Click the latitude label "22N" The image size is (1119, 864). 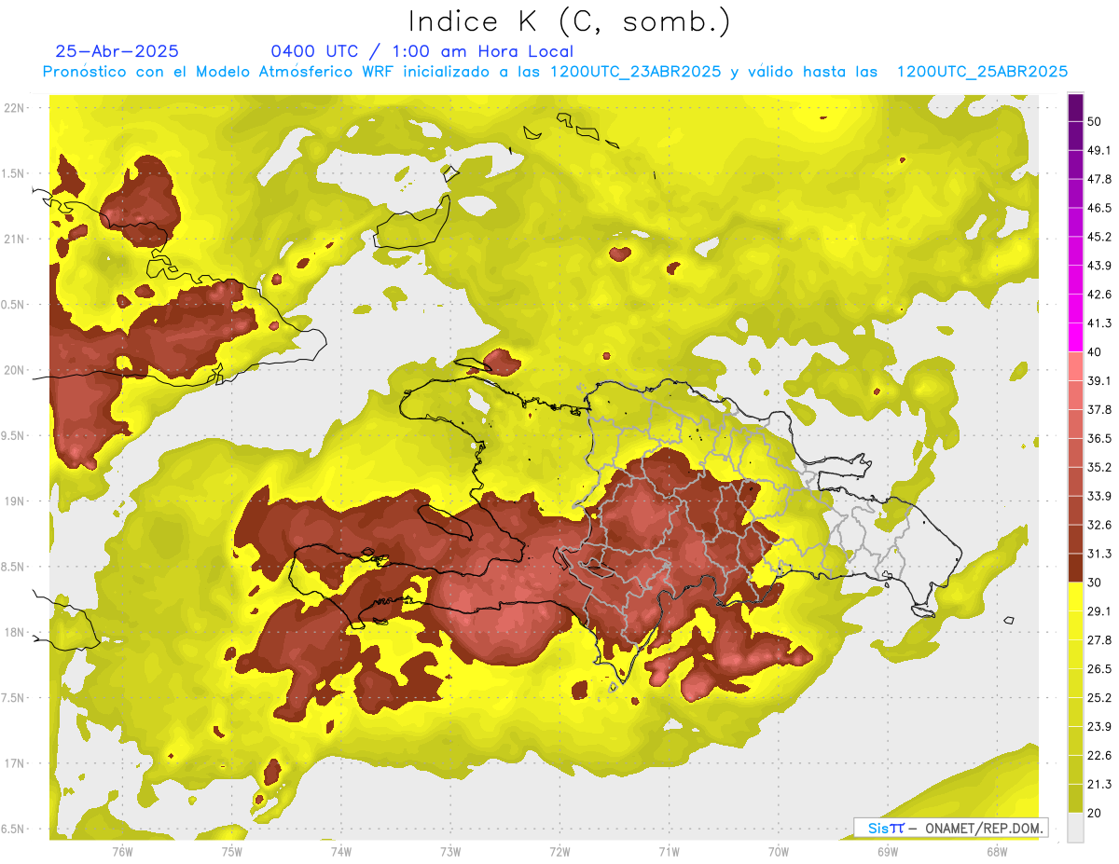pos(16,108)
